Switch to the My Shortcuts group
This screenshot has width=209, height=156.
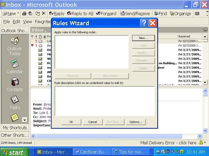point(15,128)
